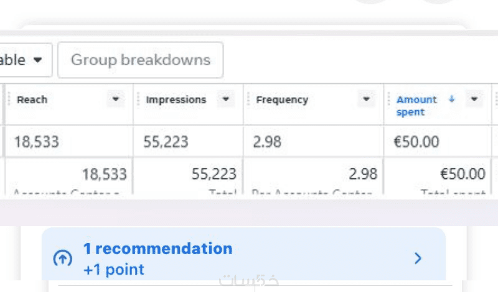This screenshot has height=292, width=498.
Task: Click the +1 point text
Action: click(x=113, y=270)
